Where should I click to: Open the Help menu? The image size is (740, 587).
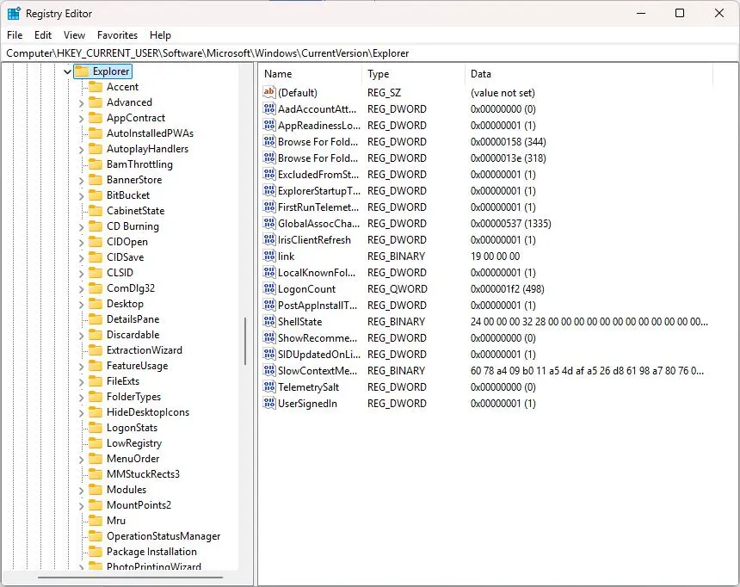[x=160, y=35]
